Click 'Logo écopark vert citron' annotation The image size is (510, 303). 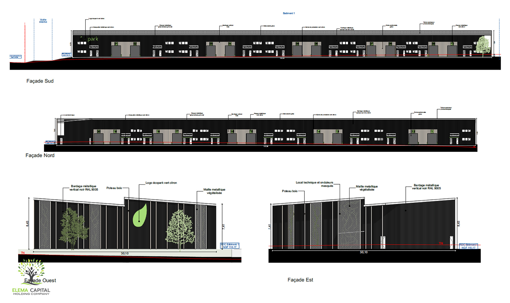[161, 183]
